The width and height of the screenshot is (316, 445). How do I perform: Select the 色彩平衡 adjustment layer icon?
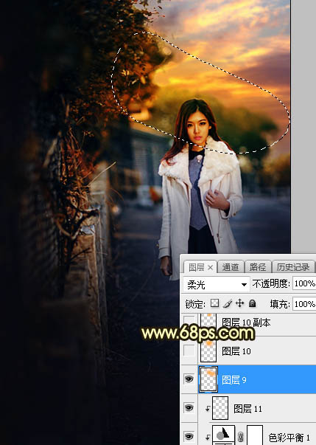coord(223,435)
